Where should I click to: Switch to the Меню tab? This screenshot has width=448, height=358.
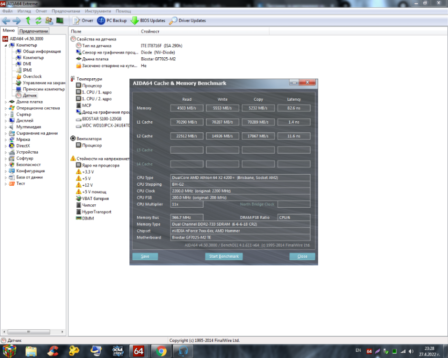(x=9, y=30)
